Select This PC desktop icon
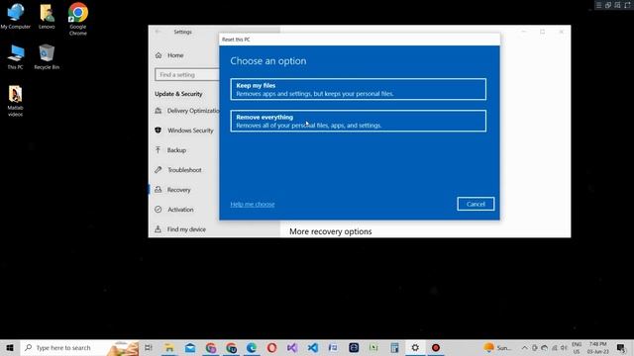This screenshot has height=356, width=634. (16, 57)
